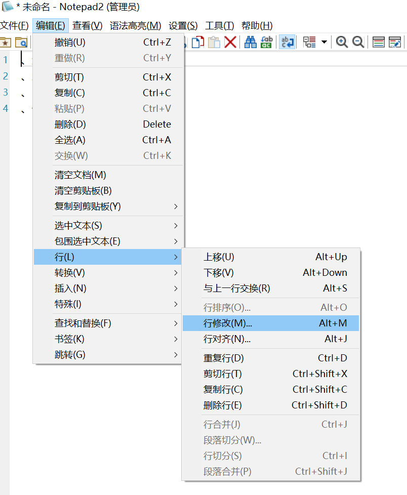Expand 包围选中文本(E) submenu
Viewport: 407px width, 495px height.
click(x=109, y=241)
